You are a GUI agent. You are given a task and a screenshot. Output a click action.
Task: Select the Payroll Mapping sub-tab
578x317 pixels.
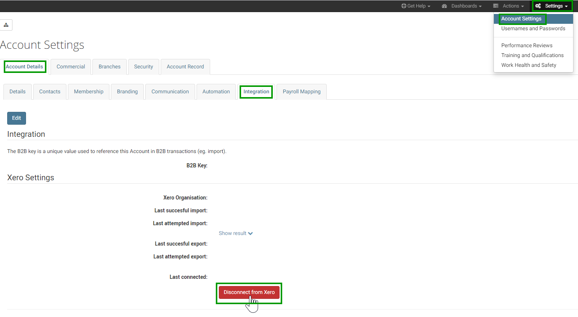pyautogui.click(x=301, y=92)
